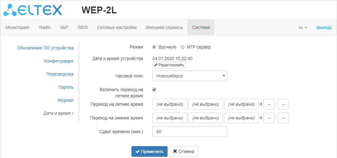This screenshot has width=337, height=158.
Task: Open third summer time transition dropdown
Action: [241, 104]
